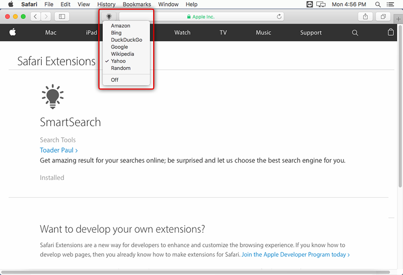Open the History menu
The width and height of the screenshot is (403, 275).
point(106,5)
